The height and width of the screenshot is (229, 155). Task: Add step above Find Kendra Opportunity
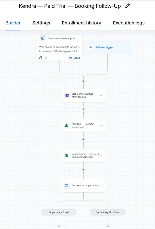coord(83,169)
